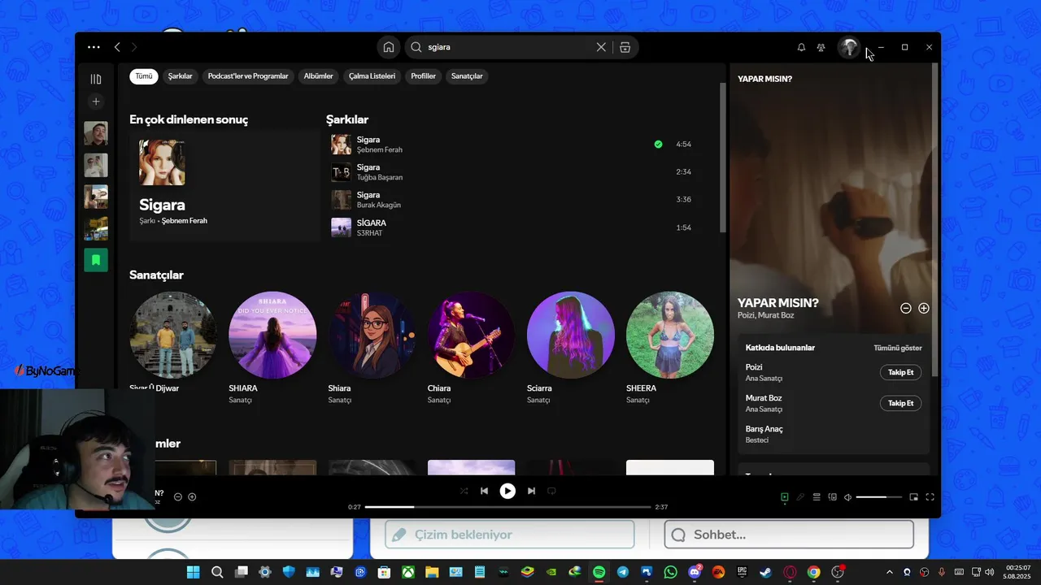This screenshot has height=585, width=1041.
Task: Open the profile avatar menu
Action: (849, 47)
